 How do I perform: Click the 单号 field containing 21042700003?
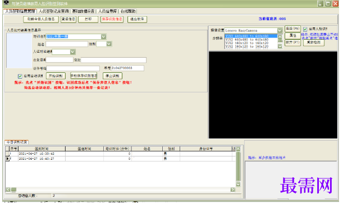[127, 68]
